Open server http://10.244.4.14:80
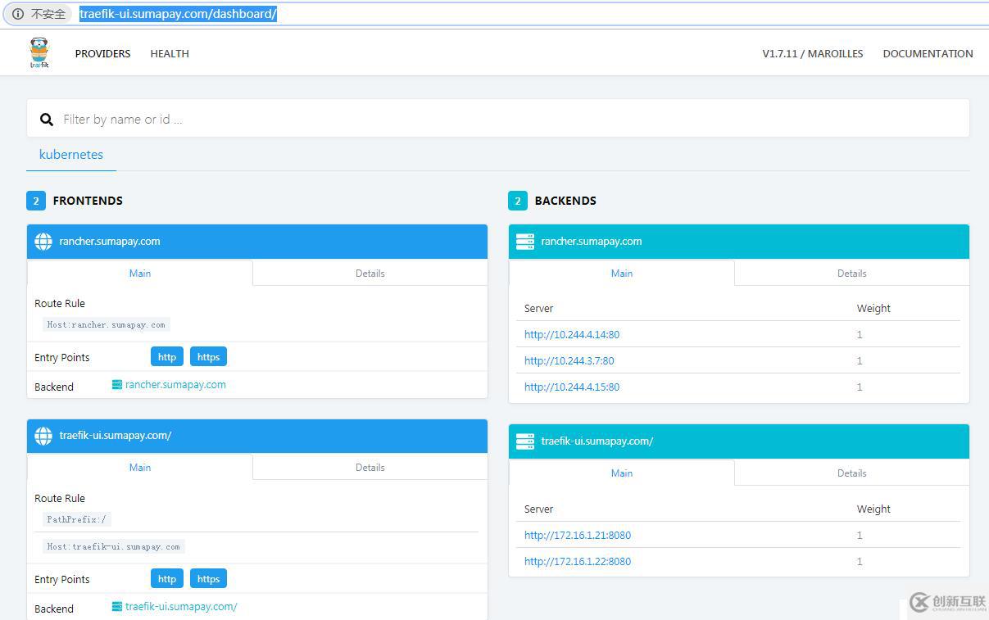 (x=572, y=334)
